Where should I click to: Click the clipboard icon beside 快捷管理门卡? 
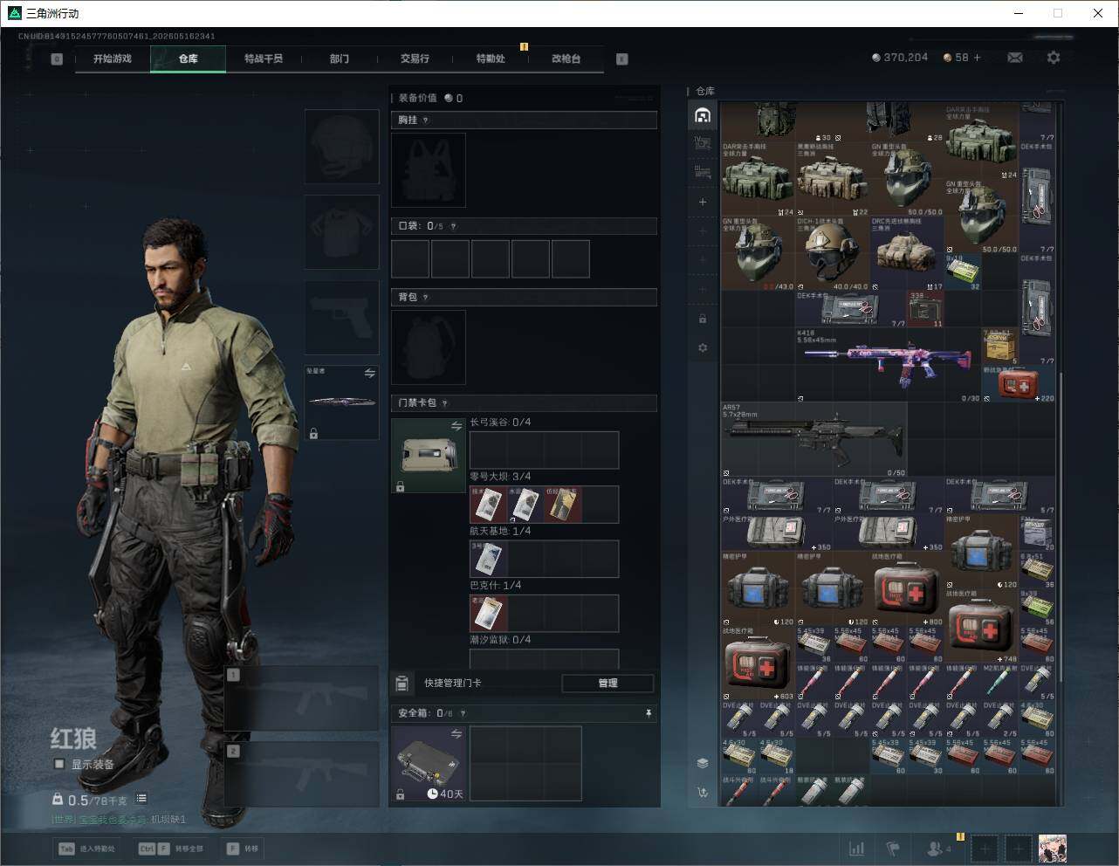point(402,683)
